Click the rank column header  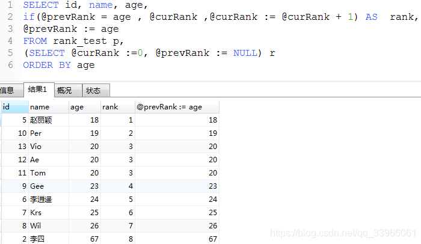118,107
